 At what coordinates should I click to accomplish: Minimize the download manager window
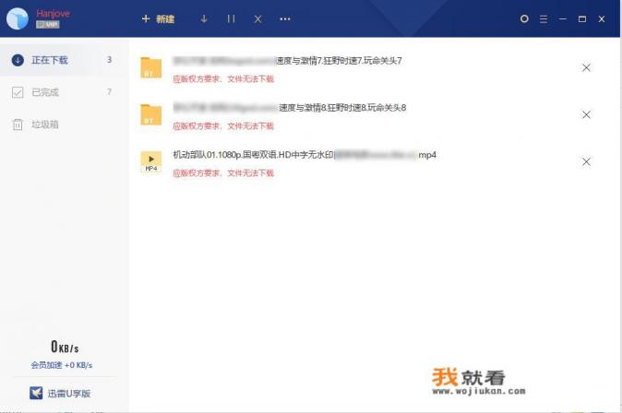pyautogui.click(x=563, y=19)
